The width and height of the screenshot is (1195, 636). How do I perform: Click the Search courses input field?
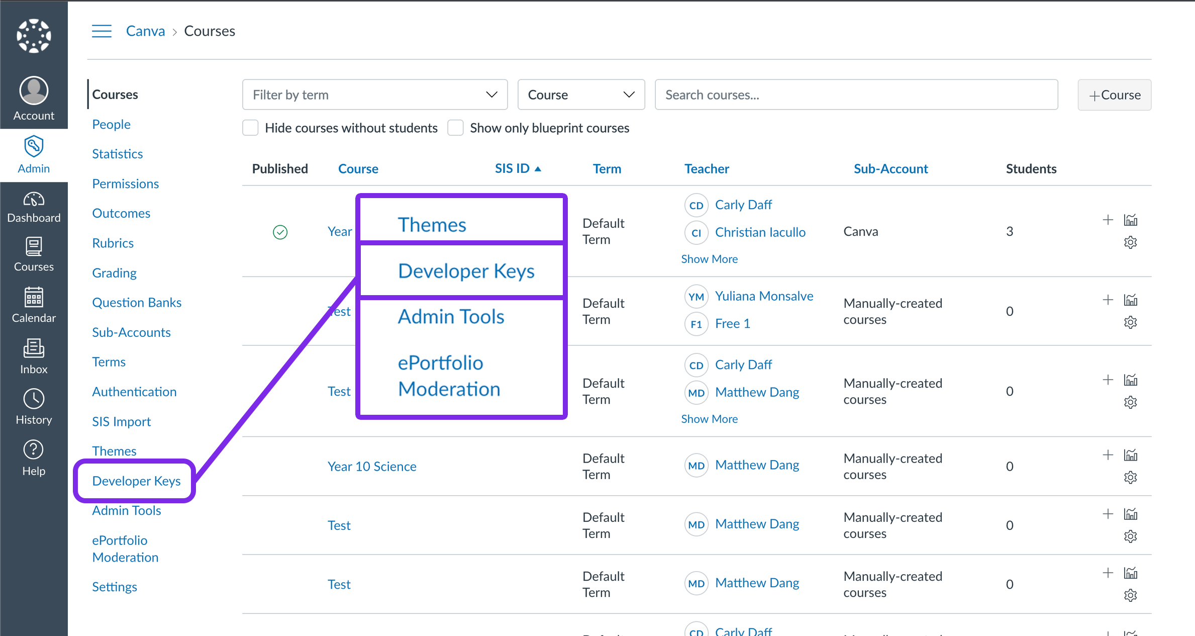[856, 95]
